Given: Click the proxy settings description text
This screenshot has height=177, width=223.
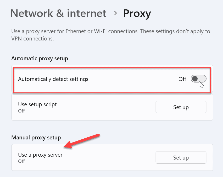Looking at the screenshot, I should click(110, 35).
